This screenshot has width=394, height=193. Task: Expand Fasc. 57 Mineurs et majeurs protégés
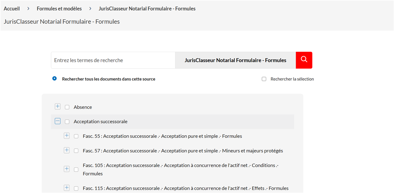66,150
